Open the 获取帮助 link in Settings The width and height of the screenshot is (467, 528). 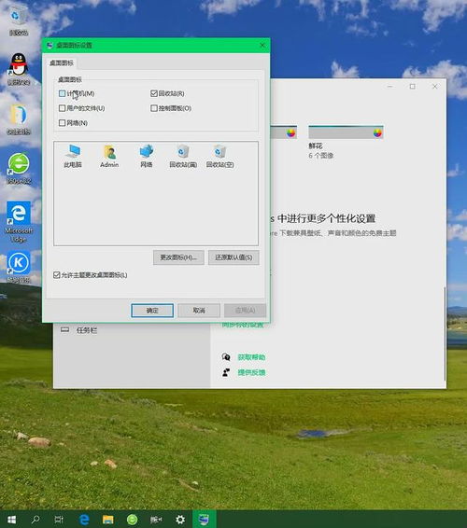(x=251, y=357)
